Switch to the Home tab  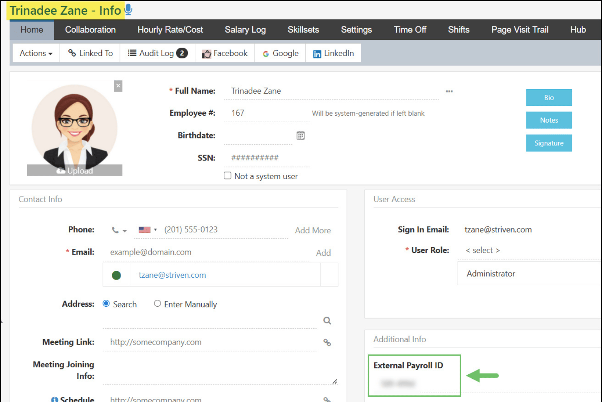[x=32, y=30]
